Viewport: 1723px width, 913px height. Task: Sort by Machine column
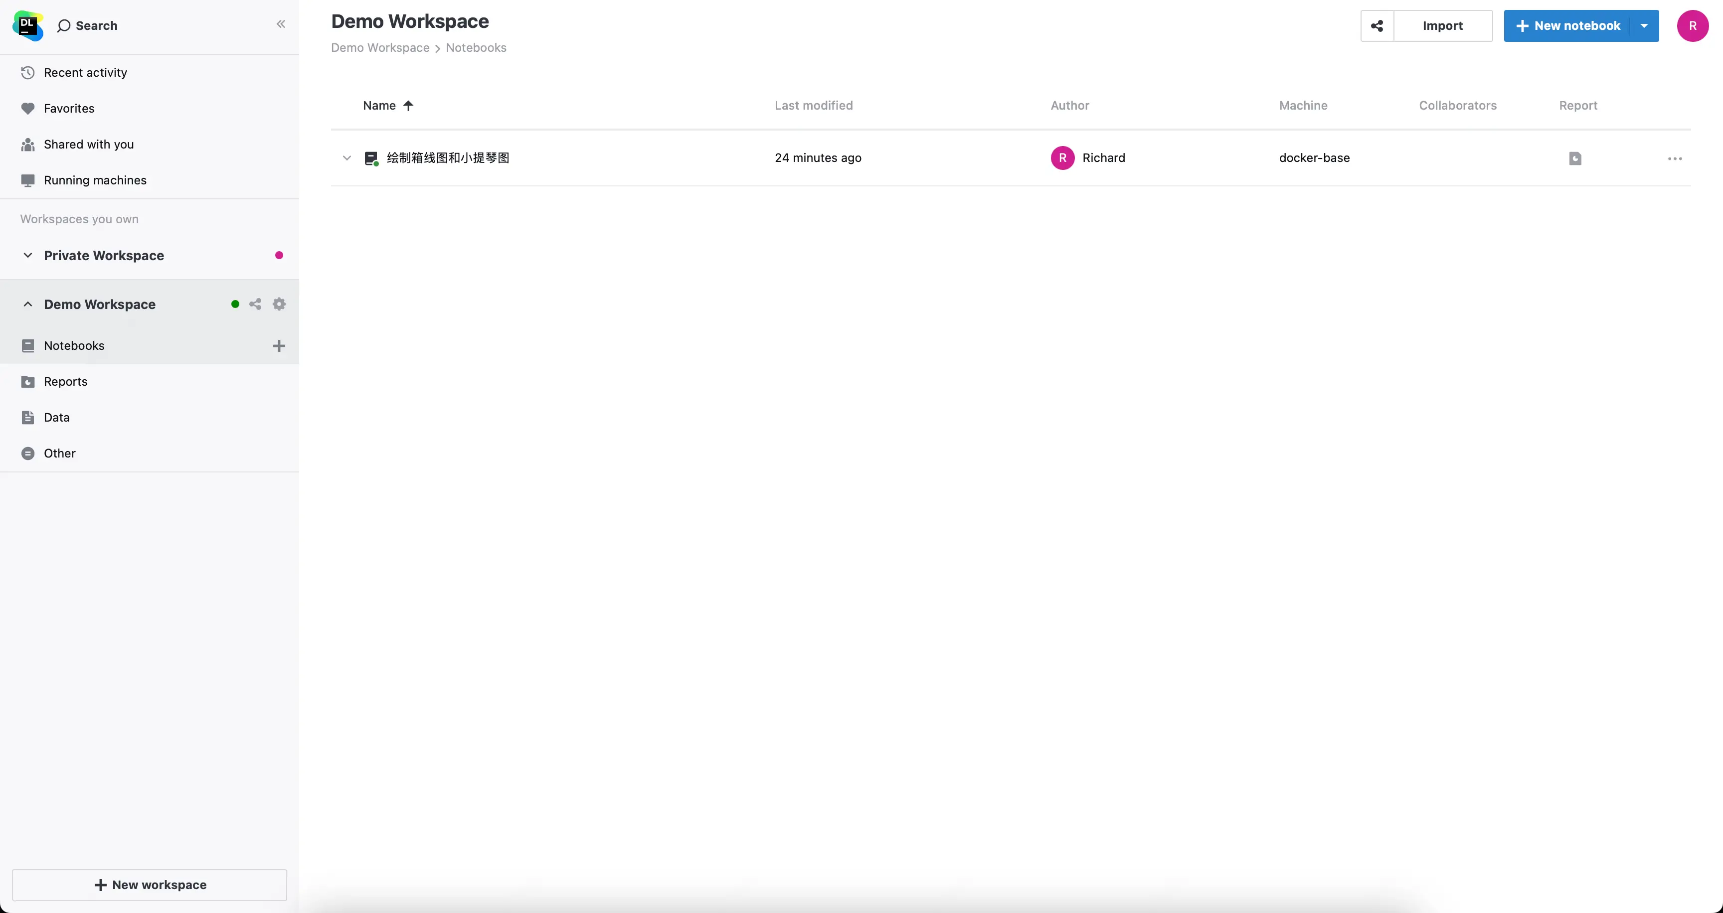[x=1303, y=106]
